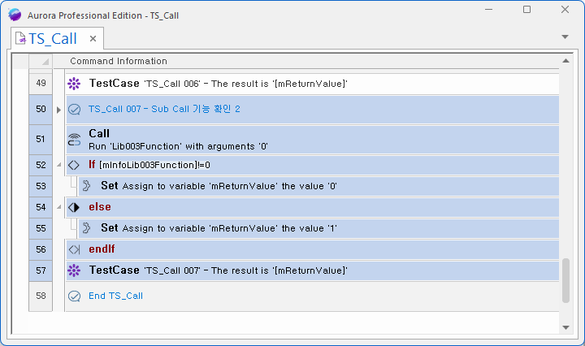This screenshot has height=346, width=585.
Task: Select row number 52
Action: (x=41, y=165)
